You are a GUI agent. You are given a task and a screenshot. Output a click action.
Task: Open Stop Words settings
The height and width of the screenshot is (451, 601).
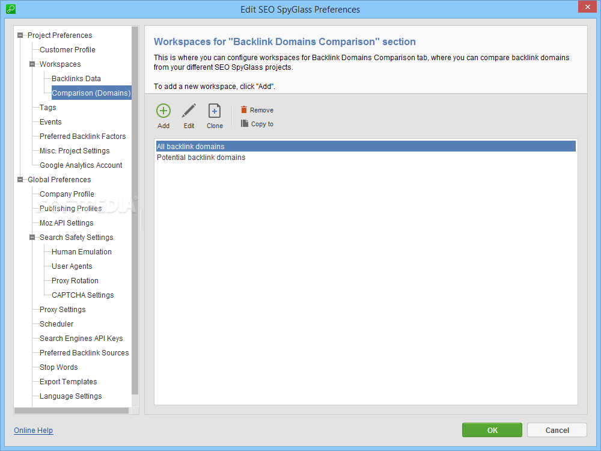[x=59, y=367]
